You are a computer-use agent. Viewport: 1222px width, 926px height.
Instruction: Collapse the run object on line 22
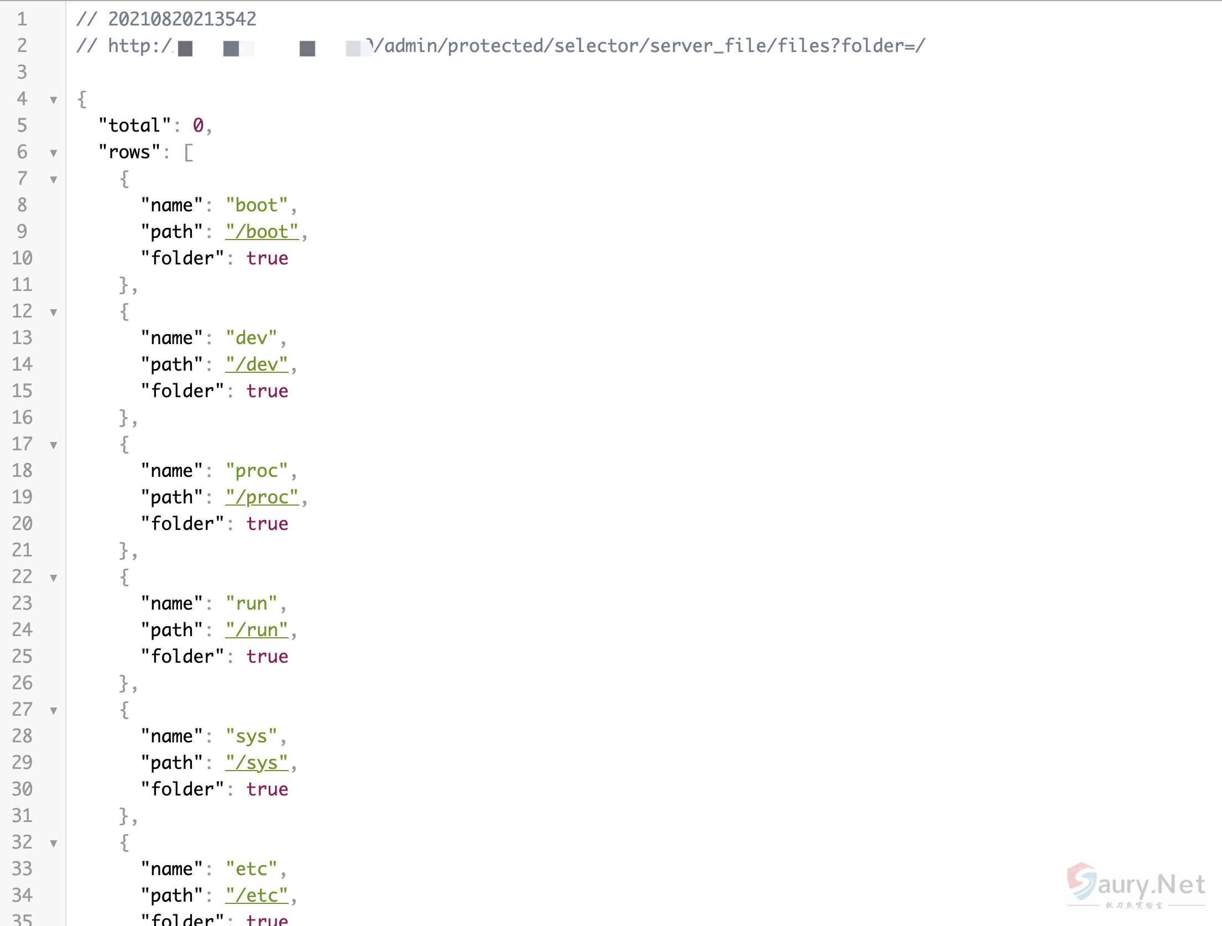pyautogui.click(x=54, y=578)
